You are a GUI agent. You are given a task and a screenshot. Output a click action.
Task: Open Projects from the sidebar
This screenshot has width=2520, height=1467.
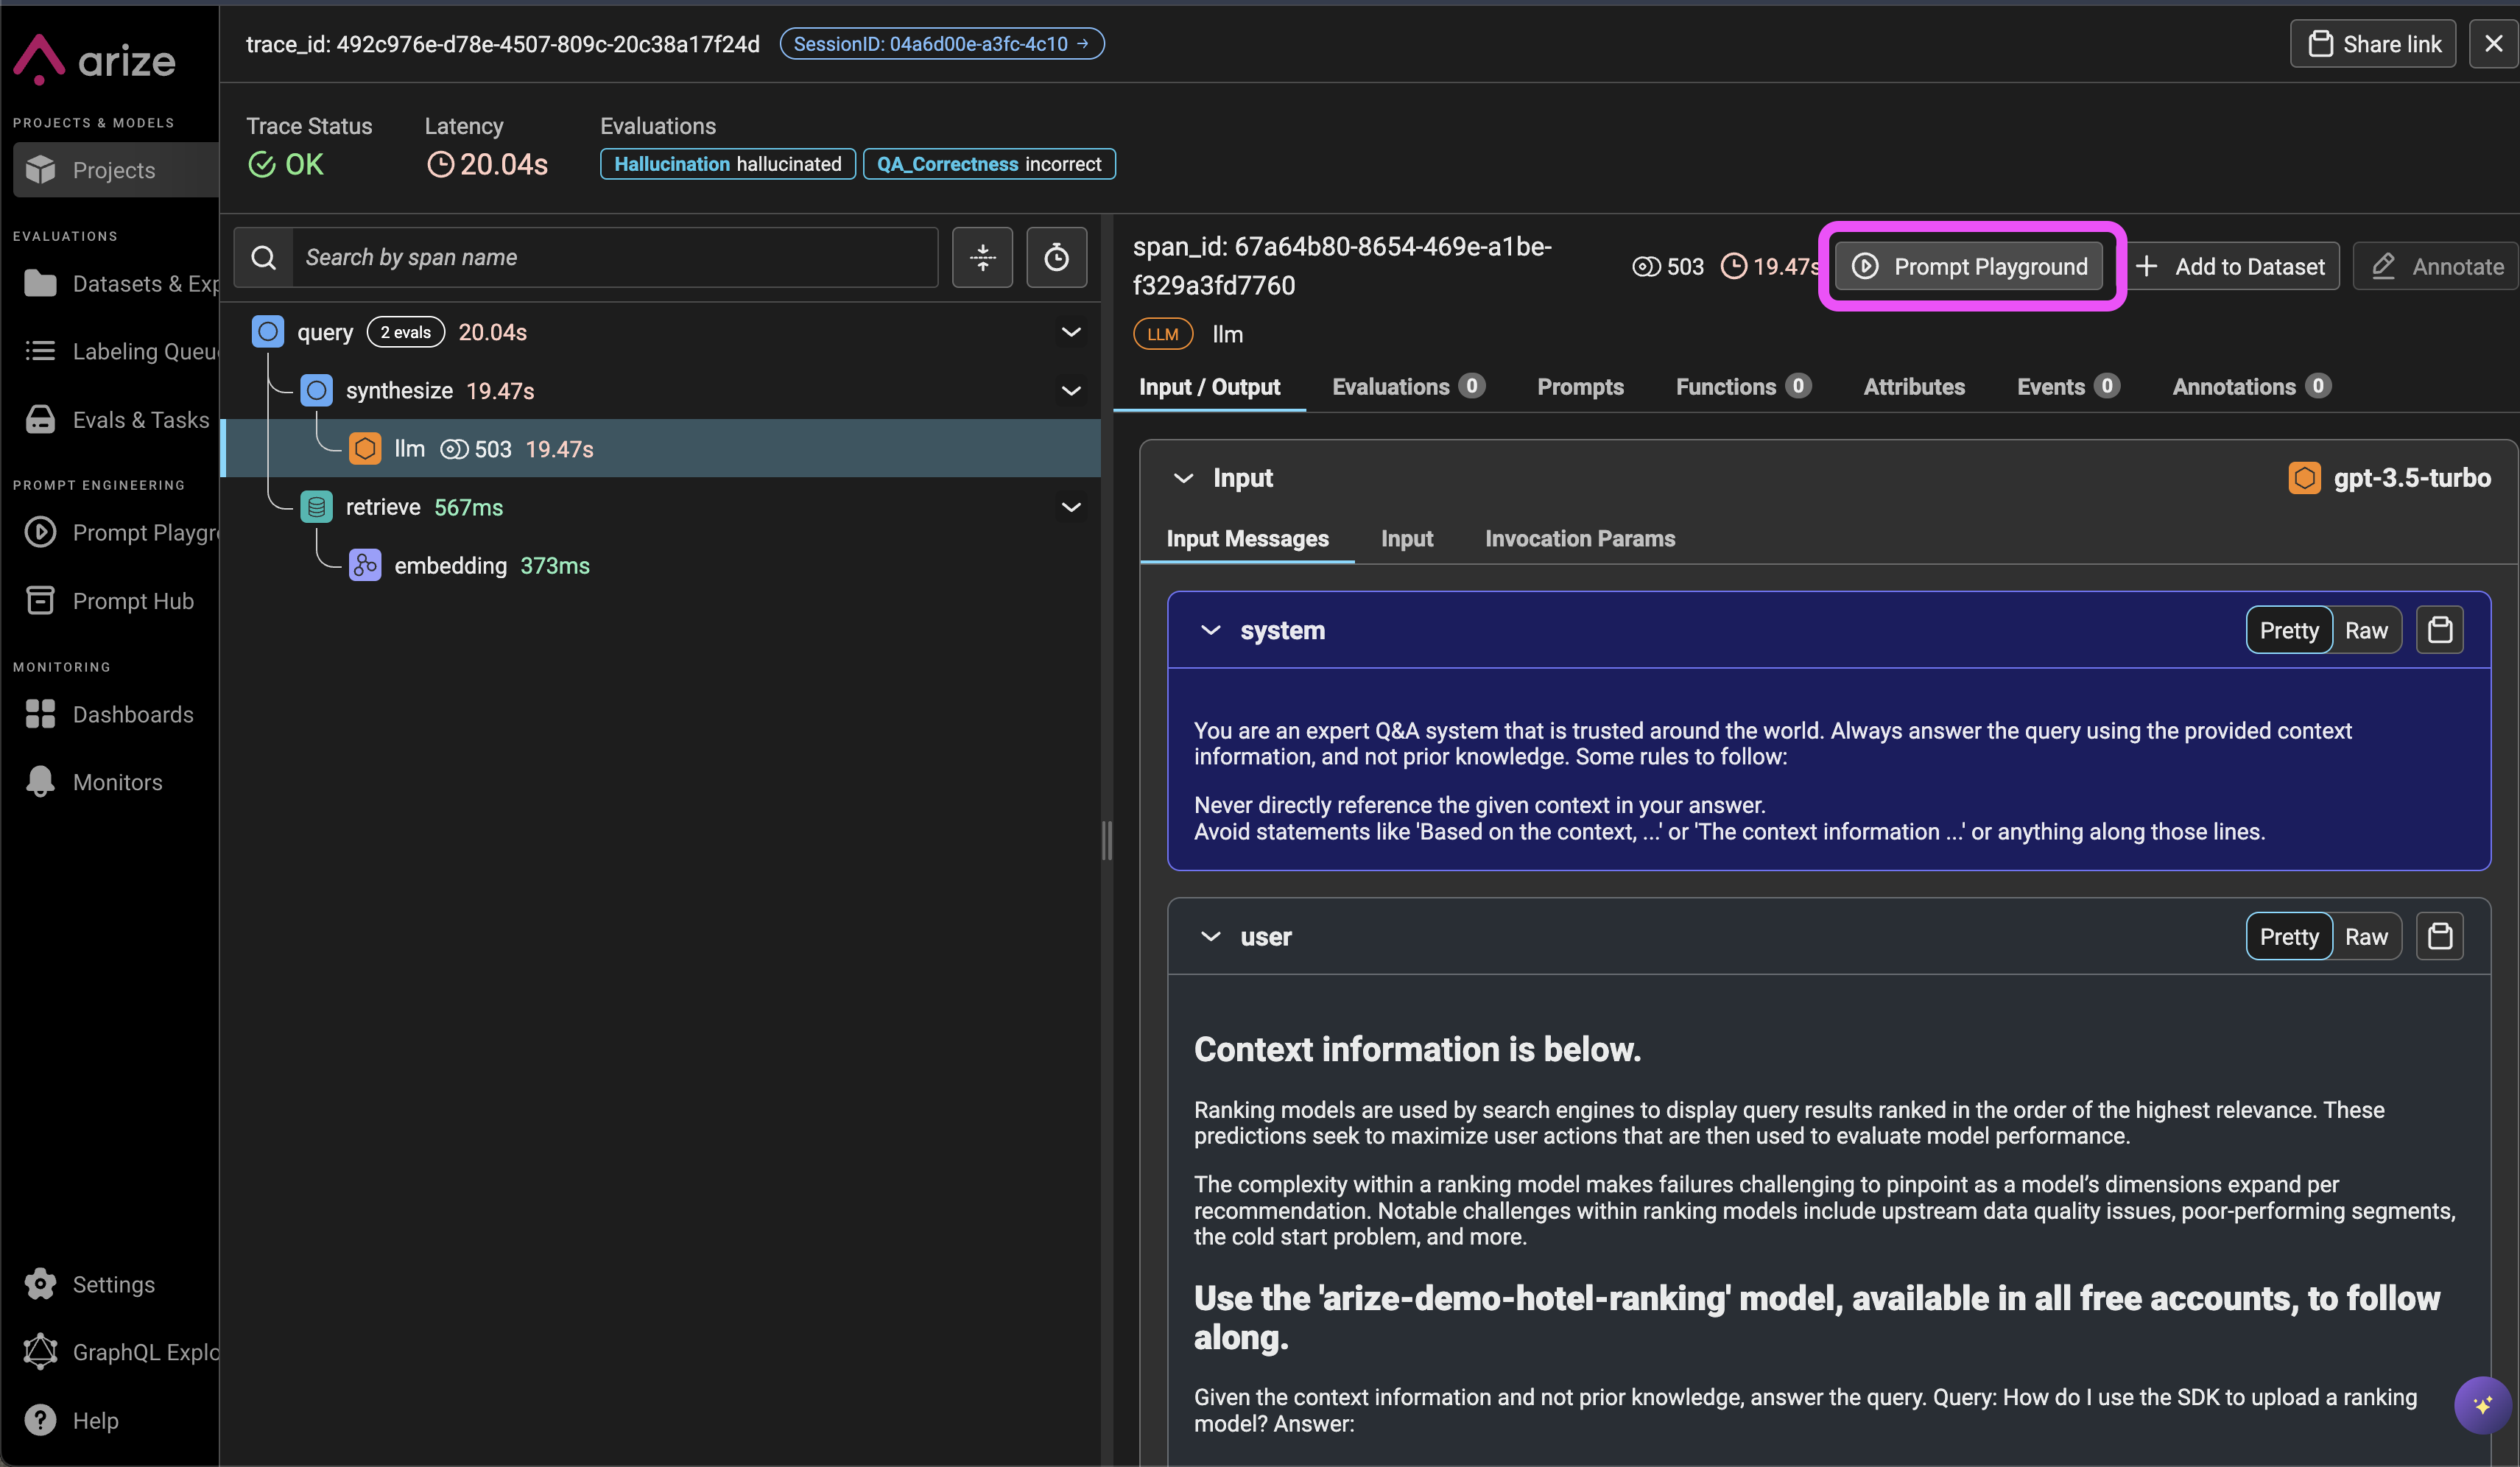[x=115, y=170]
